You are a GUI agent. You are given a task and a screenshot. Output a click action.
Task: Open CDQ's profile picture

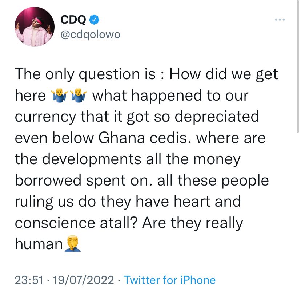pyautogui.click(x=35, y=27)
